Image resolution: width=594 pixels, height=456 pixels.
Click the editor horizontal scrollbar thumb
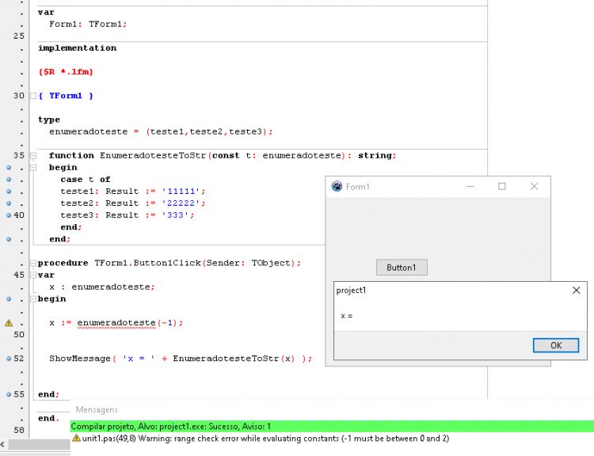point(39,444)
